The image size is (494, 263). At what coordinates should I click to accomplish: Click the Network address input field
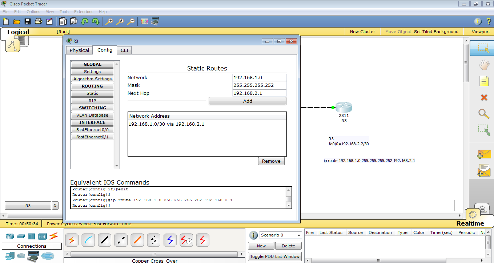[x=259, y=77]
